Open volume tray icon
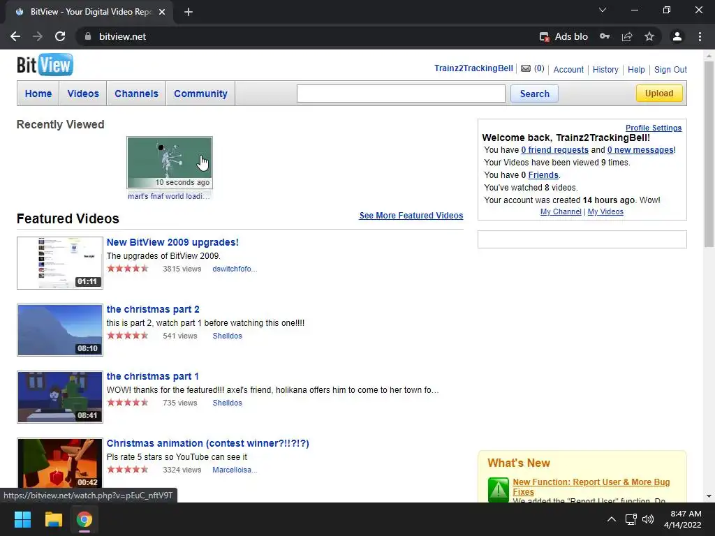Image resolution: width=715 pixels, height=536 pixels. click(648, 519)
